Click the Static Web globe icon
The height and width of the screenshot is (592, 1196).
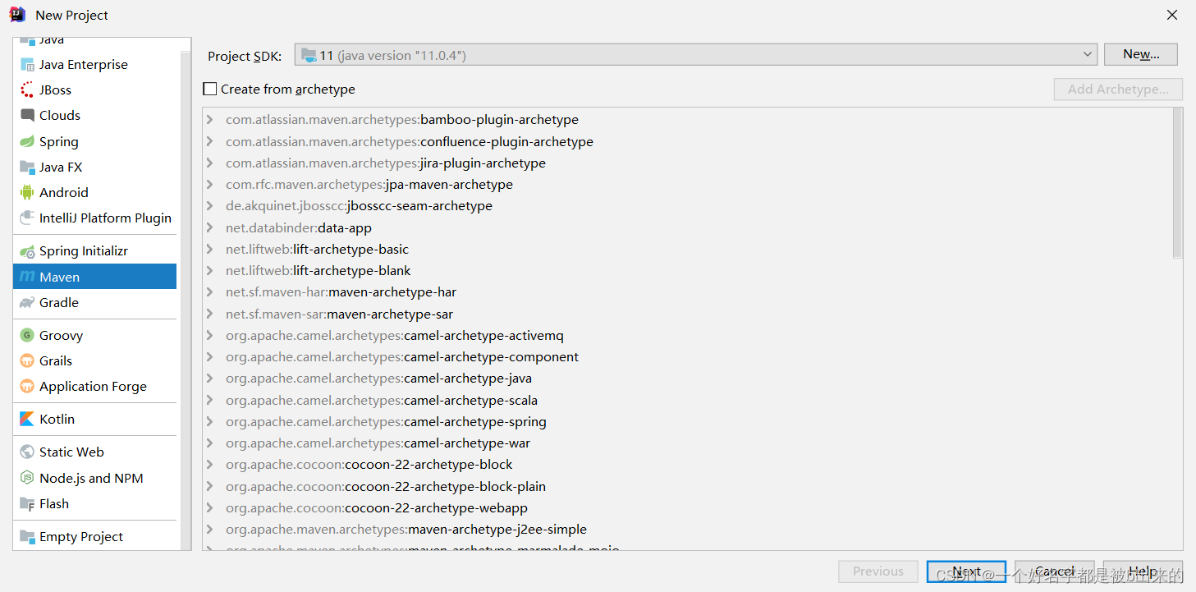27,452
